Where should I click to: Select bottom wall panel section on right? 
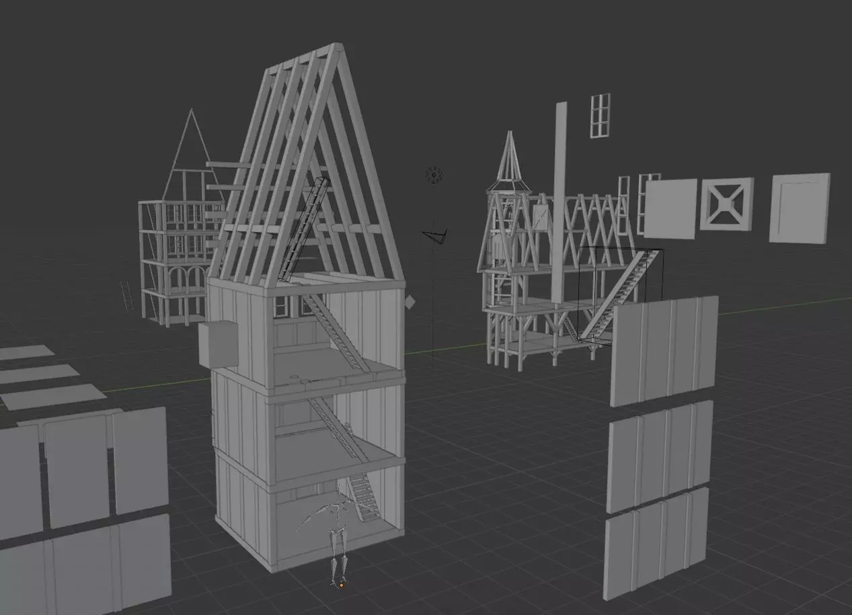pos(654,543)
